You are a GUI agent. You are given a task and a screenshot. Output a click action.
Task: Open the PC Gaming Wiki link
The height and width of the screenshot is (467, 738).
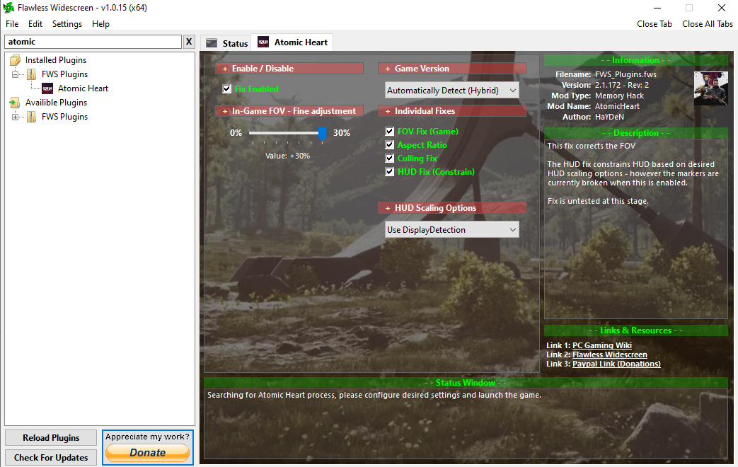[x=601, y=345]
